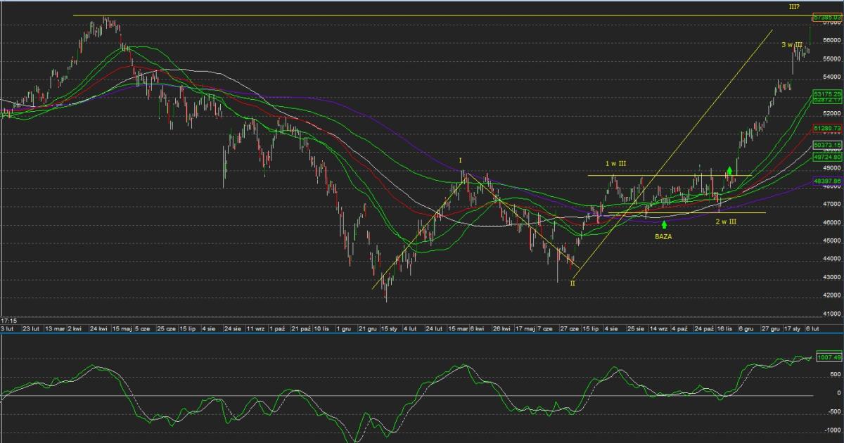Select the BAZA text label

(663, 237)
